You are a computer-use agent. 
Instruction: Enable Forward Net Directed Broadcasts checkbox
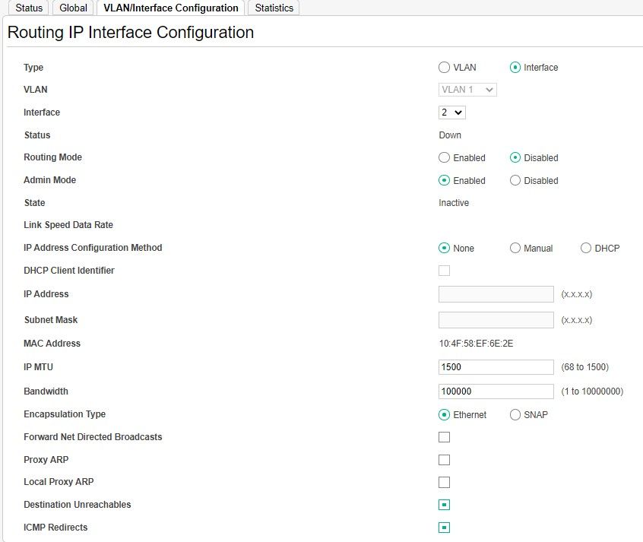[x=444, y=437]
